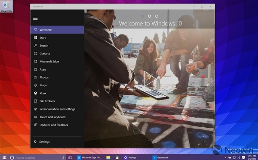Screen dimensions: 258x160
Task: Play the welcome video
Action: (150, 78)
